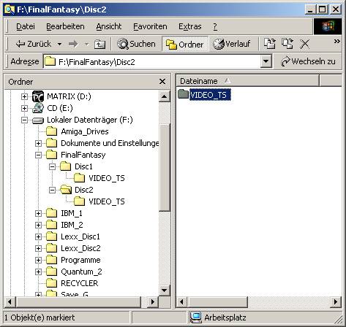Click the delete X toolbar icon
Screen dimensions: 346x327
[x=305, y=44]
